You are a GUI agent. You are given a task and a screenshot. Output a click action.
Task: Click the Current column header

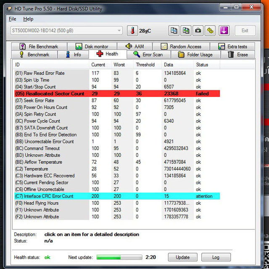pyautogui.click(x=100, y=65)
